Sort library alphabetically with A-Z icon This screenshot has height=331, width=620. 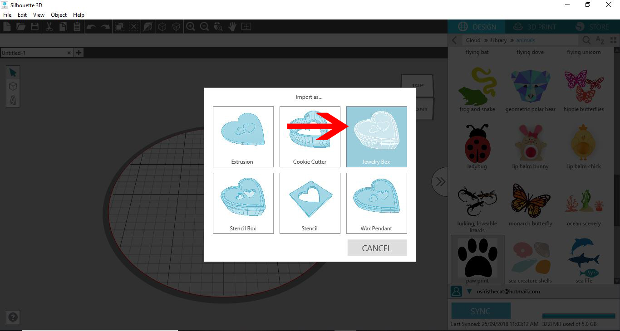(x=600, y=40)
